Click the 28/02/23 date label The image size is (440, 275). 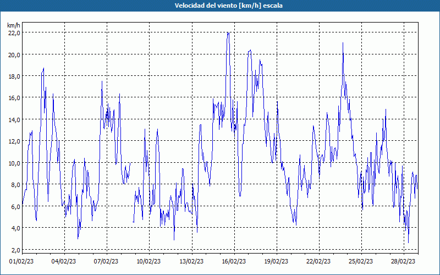(x=403, y=262)
